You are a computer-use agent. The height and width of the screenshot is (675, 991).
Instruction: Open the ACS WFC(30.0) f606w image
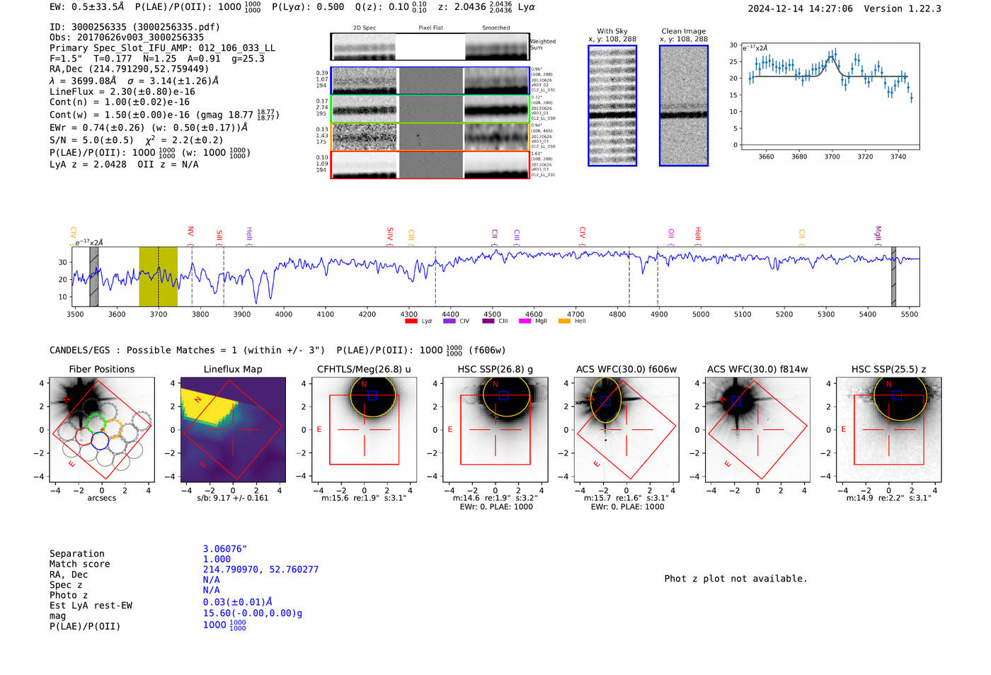(x=626, y=429)
